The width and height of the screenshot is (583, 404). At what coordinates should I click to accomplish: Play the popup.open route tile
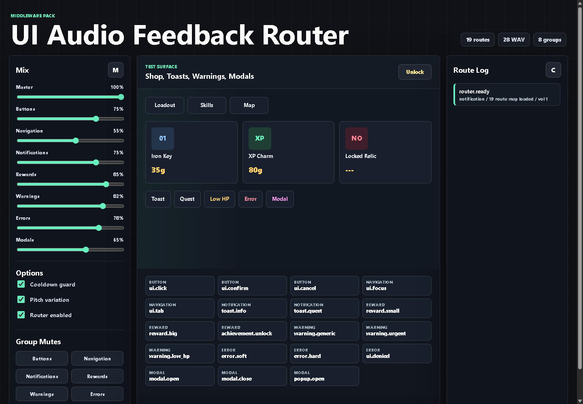[x=325, y=376]
